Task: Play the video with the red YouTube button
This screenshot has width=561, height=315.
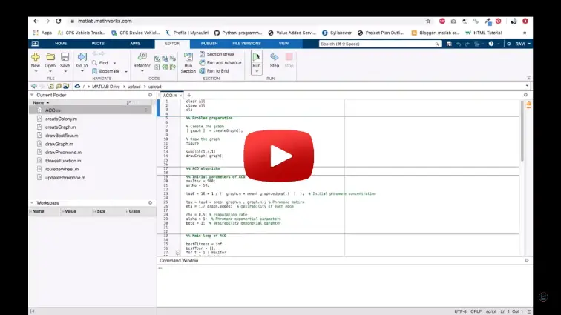Action: [280, 156]
